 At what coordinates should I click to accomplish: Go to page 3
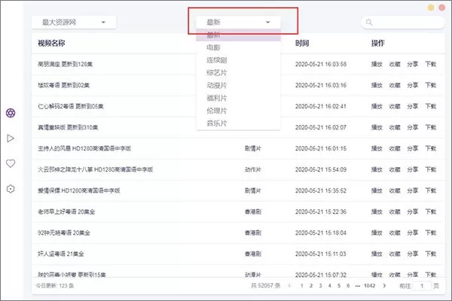(x=320, y=286)
